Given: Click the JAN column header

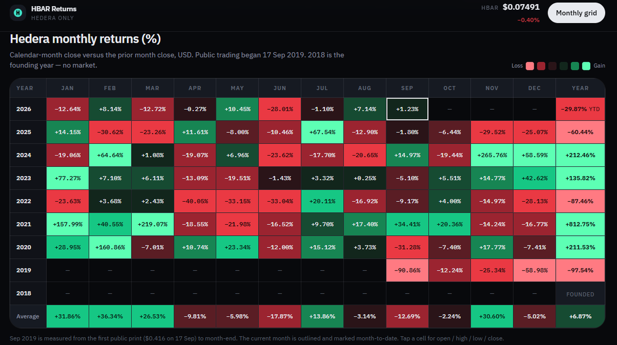Looking at the screenshot, I should click(x=67, y=88).
